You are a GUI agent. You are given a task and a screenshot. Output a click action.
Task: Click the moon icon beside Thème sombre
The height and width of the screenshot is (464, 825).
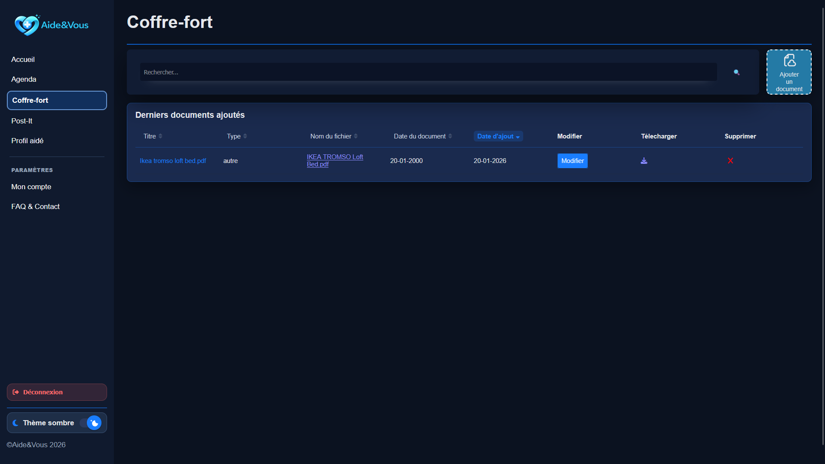pos(15,423)
